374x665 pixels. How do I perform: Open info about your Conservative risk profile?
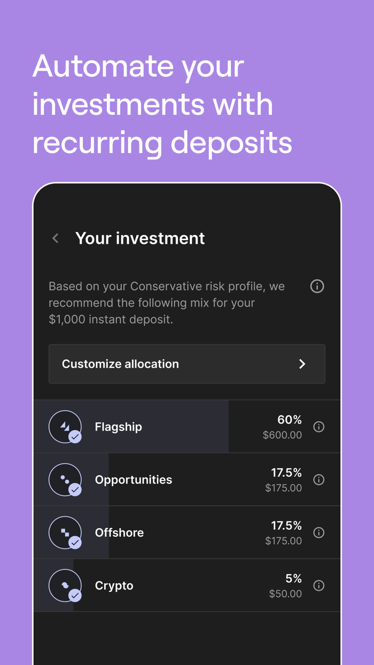pos(317,287)
